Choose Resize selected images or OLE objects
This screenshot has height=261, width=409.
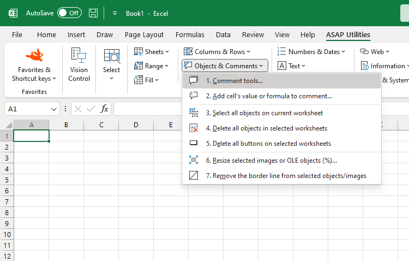click(281, 161)
